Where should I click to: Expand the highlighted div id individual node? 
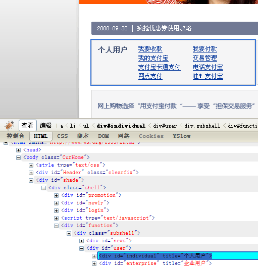(x=94, y=256)
